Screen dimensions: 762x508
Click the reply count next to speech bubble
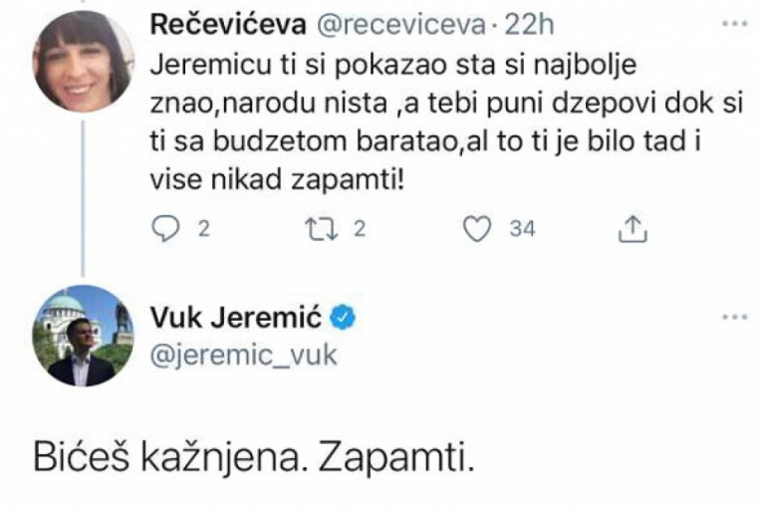pos(203,230)
